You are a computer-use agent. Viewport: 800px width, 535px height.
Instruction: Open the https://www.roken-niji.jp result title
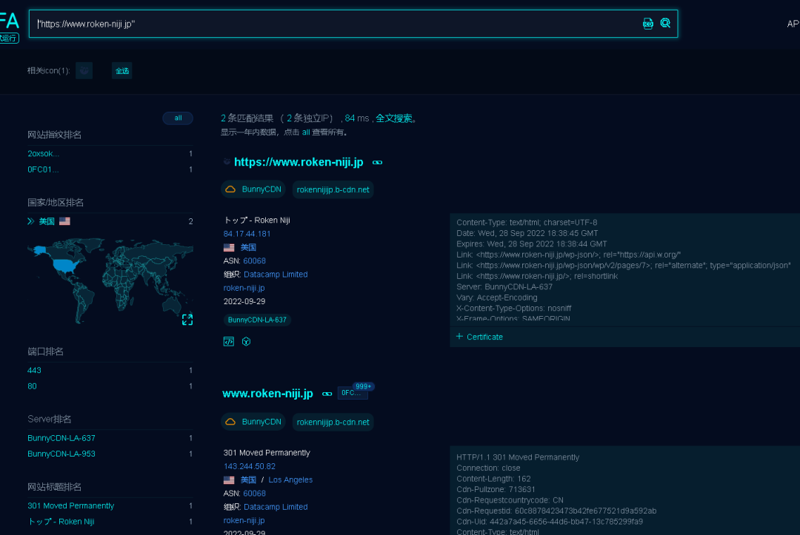pos(299,162)
